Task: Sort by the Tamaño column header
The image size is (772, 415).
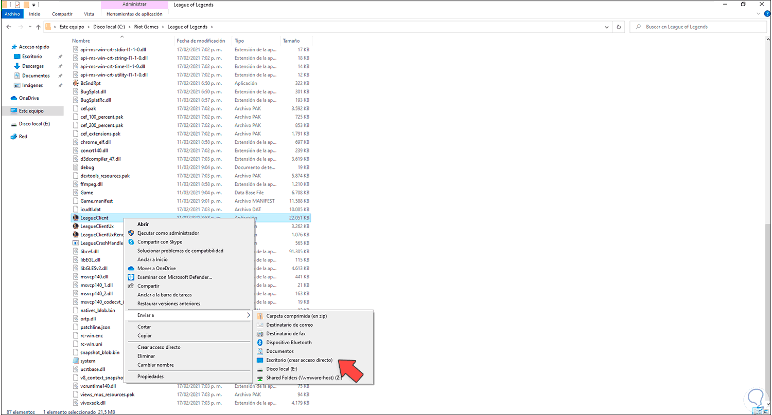Action: pyautogui.click(x=295, y=41)
